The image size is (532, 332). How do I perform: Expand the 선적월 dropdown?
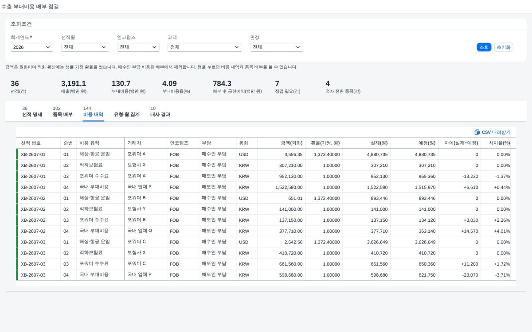pyautogui.click(x=85, y=47)
